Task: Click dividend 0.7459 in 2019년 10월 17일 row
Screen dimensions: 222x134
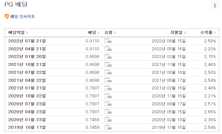Action: coord(92,127)
